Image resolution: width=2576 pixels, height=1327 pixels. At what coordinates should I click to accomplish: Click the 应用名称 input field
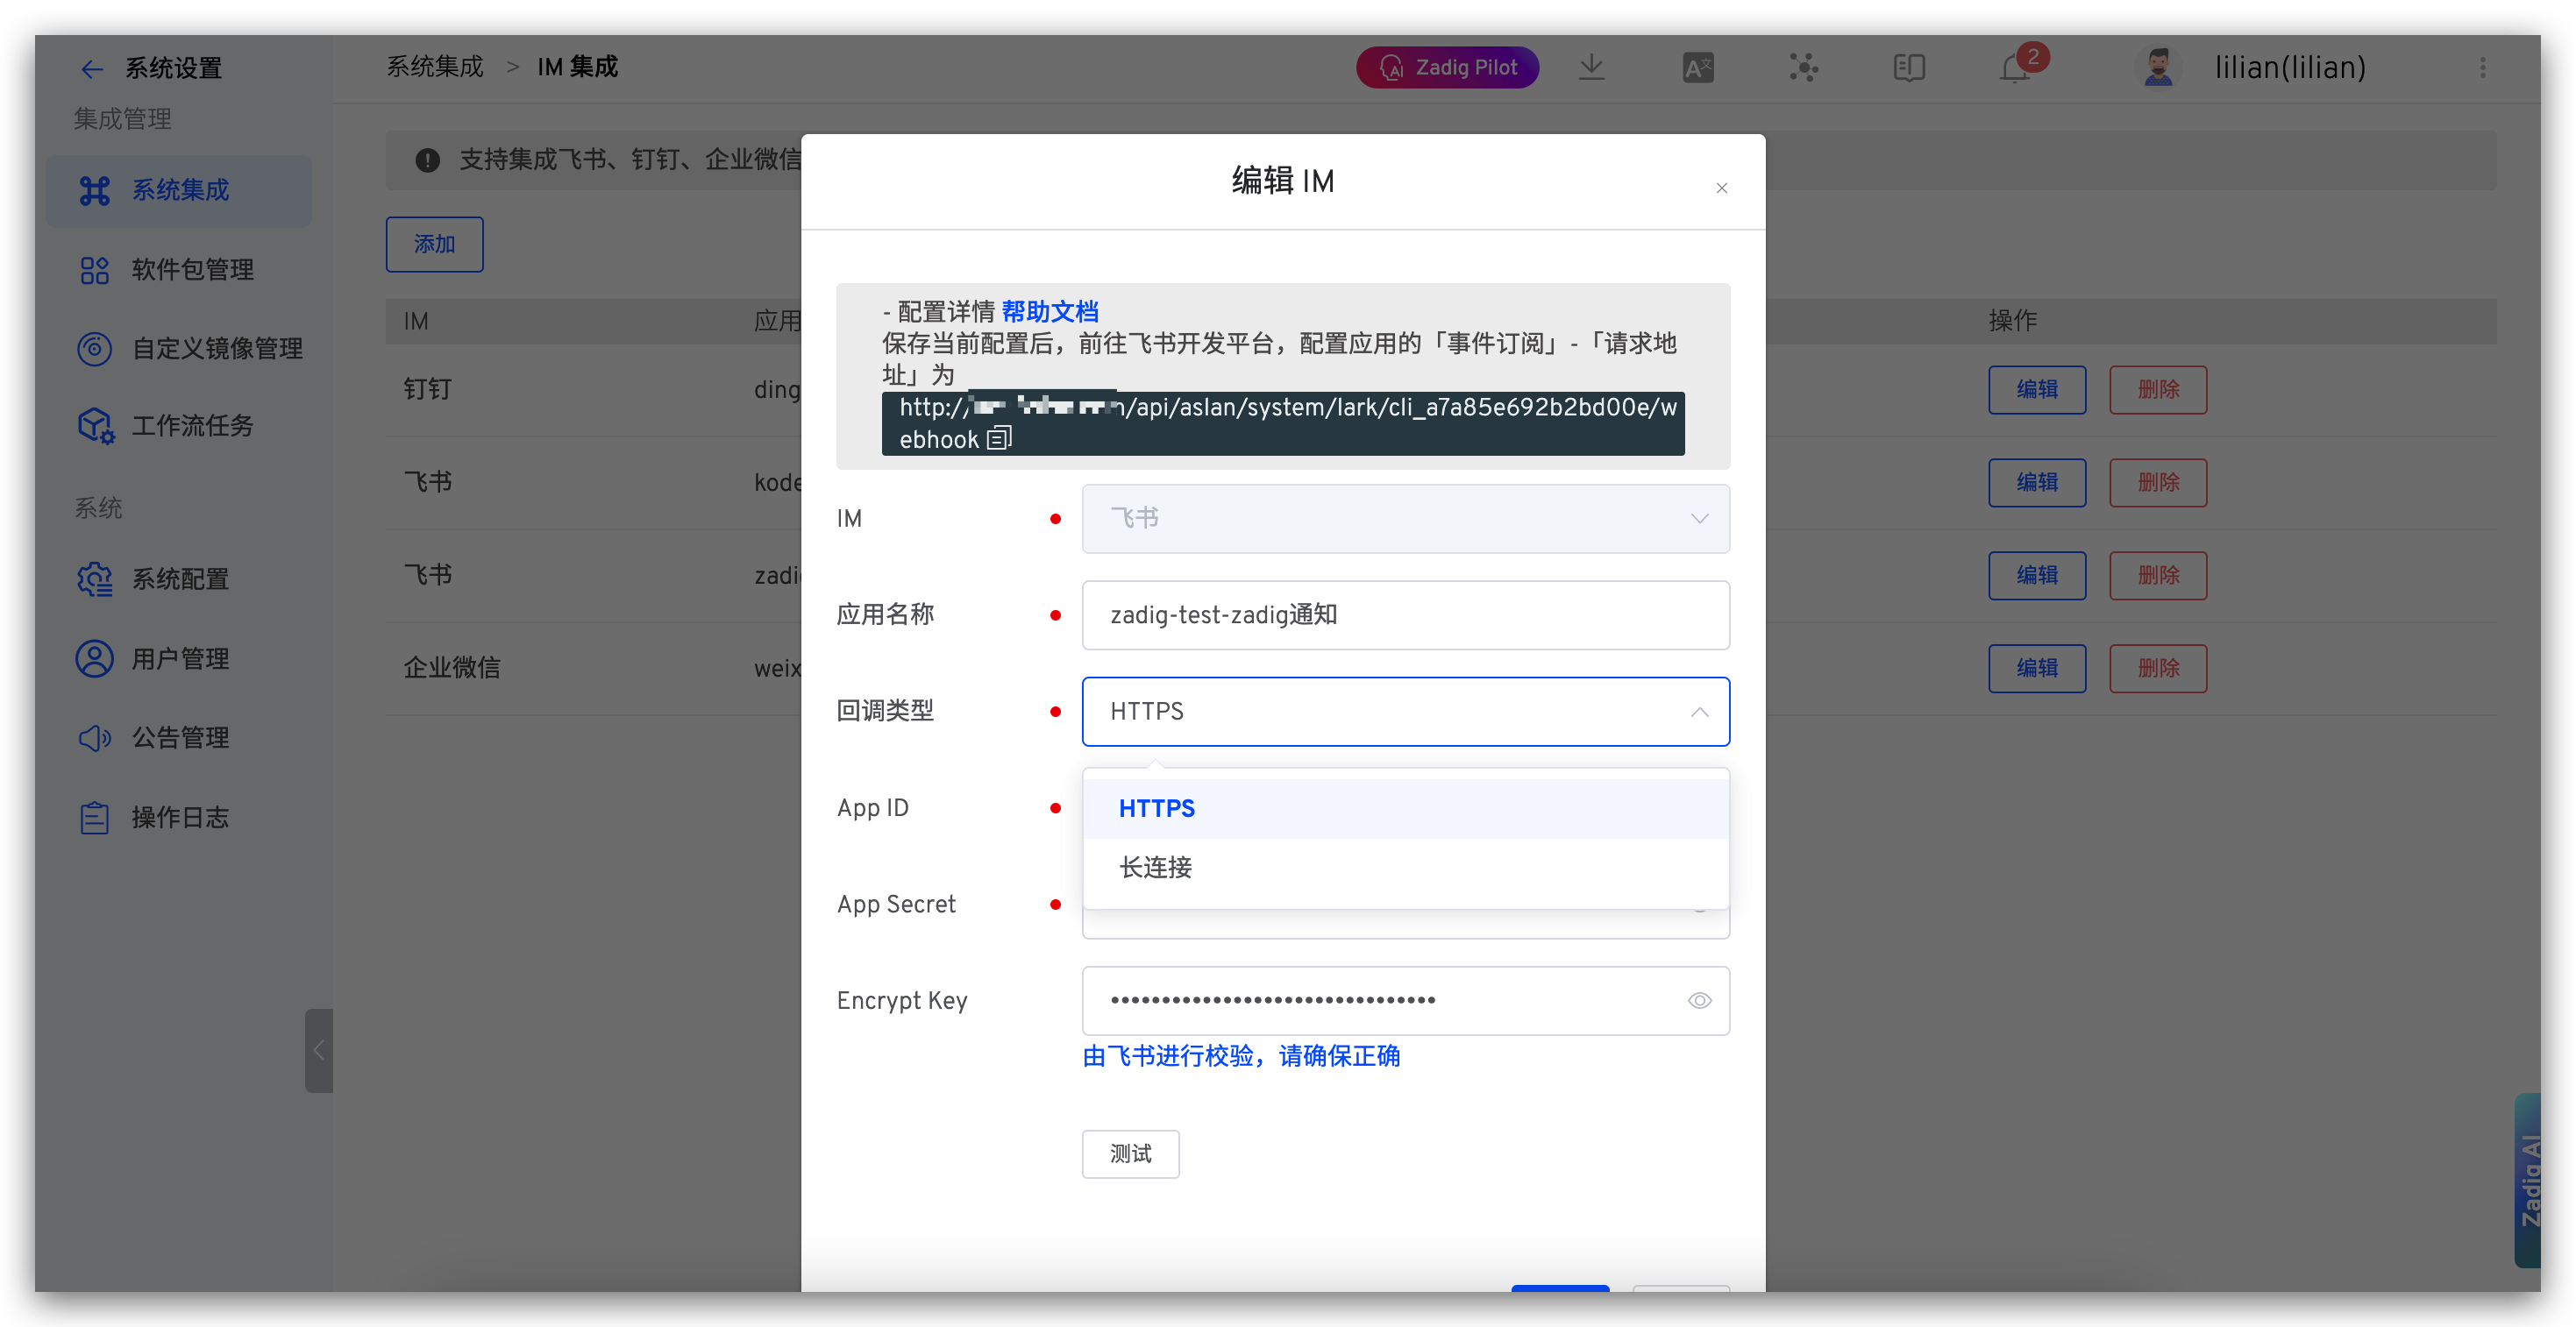tap(1405, 615)
